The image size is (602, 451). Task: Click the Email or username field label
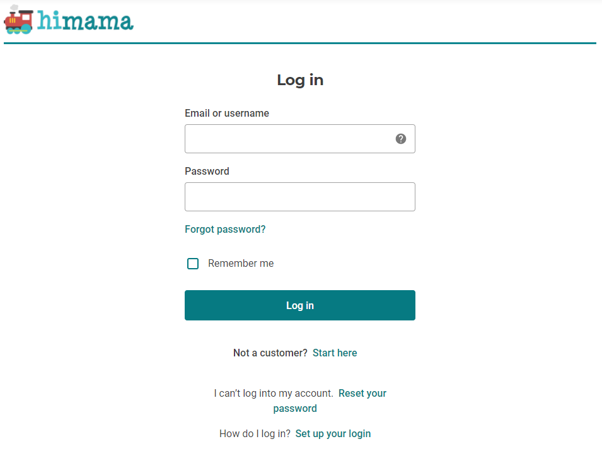226,113
